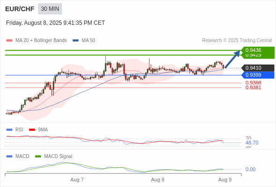Viewport: 276px width, 187px height.
Task: Click the EUR/CHF pair title
Action: click(x=20, y=9)
